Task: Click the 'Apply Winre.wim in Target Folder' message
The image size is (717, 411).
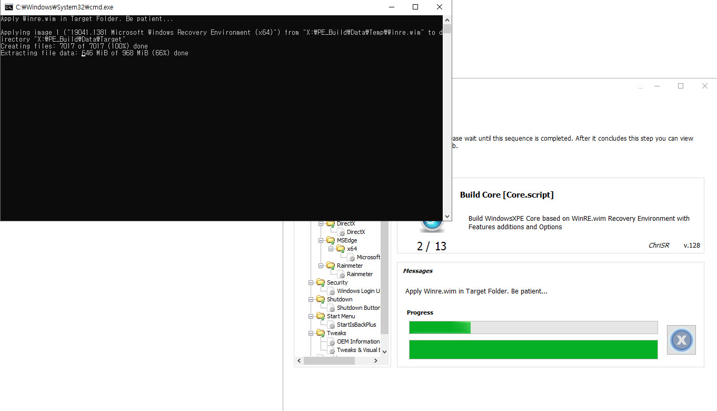Action: pyautogui.click(x=476, y=291)
